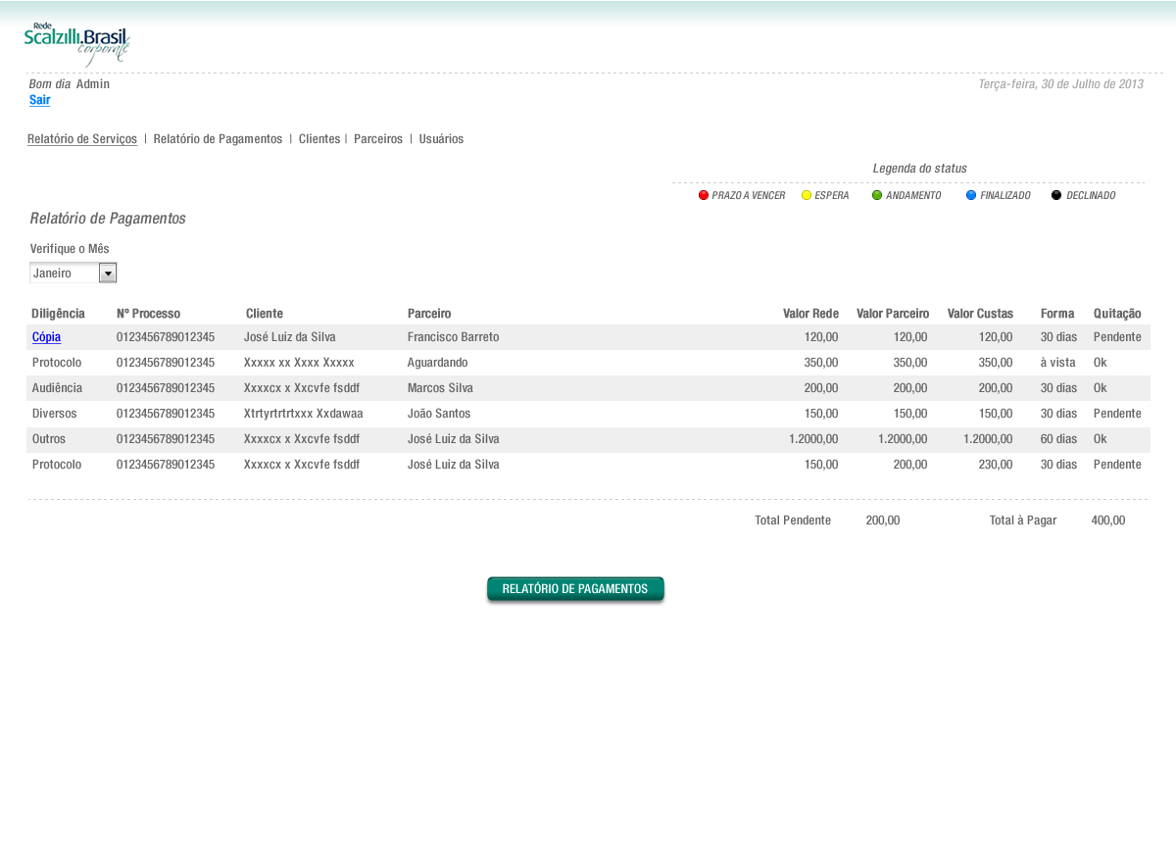The height and width of the screenshot is (845, 1176).
Task: Click the yellow Espera status dot
Action: (807, 195)
